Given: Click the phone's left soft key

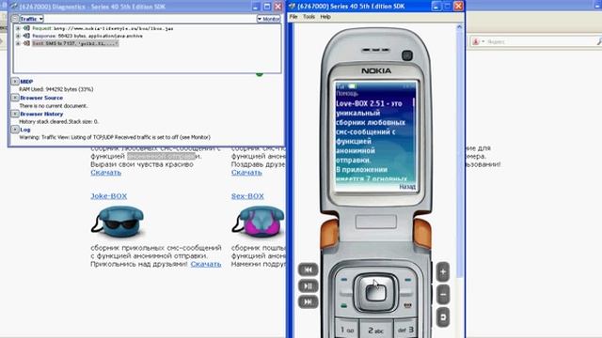Looking at the screenshot, I should (343, 280).
